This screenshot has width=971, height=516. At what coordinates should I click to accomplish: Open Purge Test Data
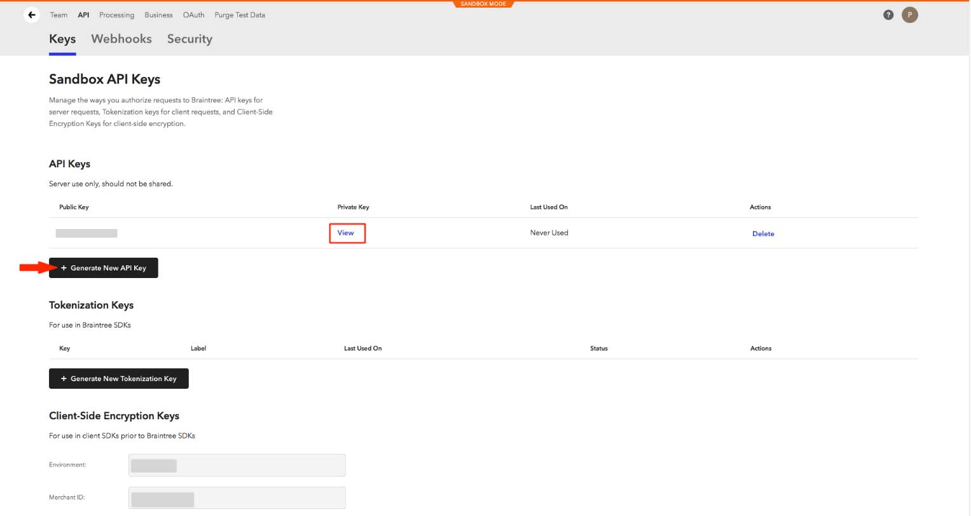(x=240, y=15)
